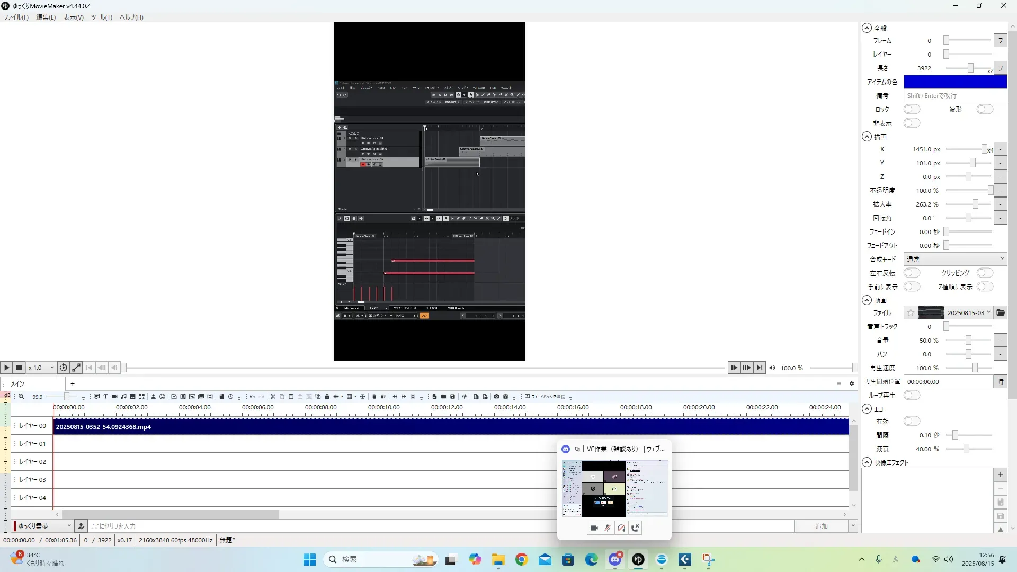Click the trash delete icon in timeline toolbar
1017x572 pixels.
pos(374,396)
